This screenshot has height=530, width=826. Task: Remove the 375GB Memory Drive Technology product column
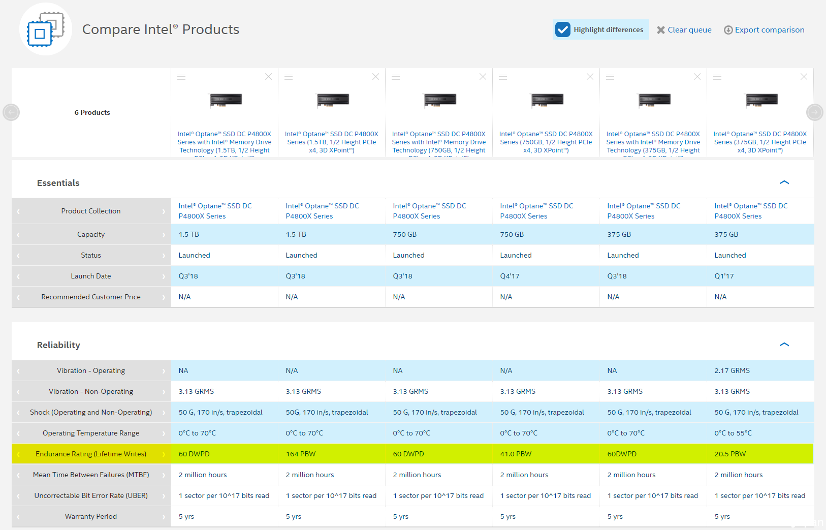tap(697, 77)
